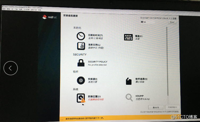Select 日期和时间(T) label
The width and height of the screenshot is (200, 122).
[95, 35]
